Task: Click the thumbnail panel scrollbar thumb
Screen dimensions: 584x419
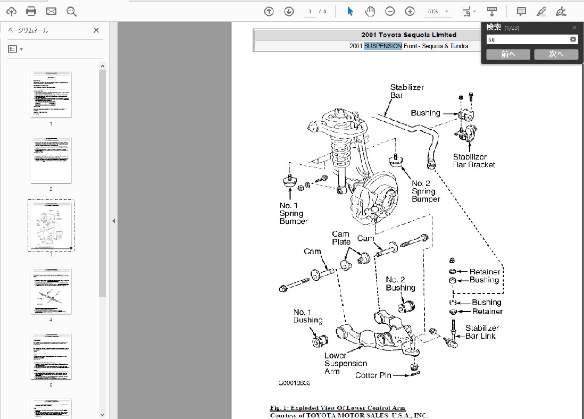Action: pos(103,183)
